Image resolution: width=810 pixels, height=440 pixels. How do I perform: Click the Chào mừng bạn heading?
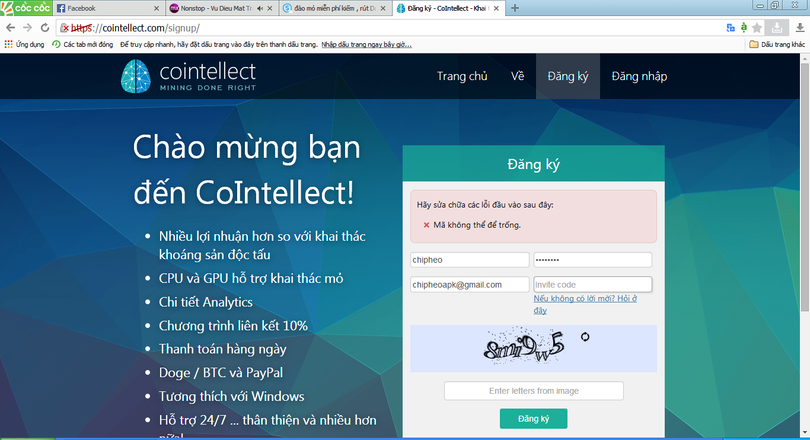pos(247,147)
